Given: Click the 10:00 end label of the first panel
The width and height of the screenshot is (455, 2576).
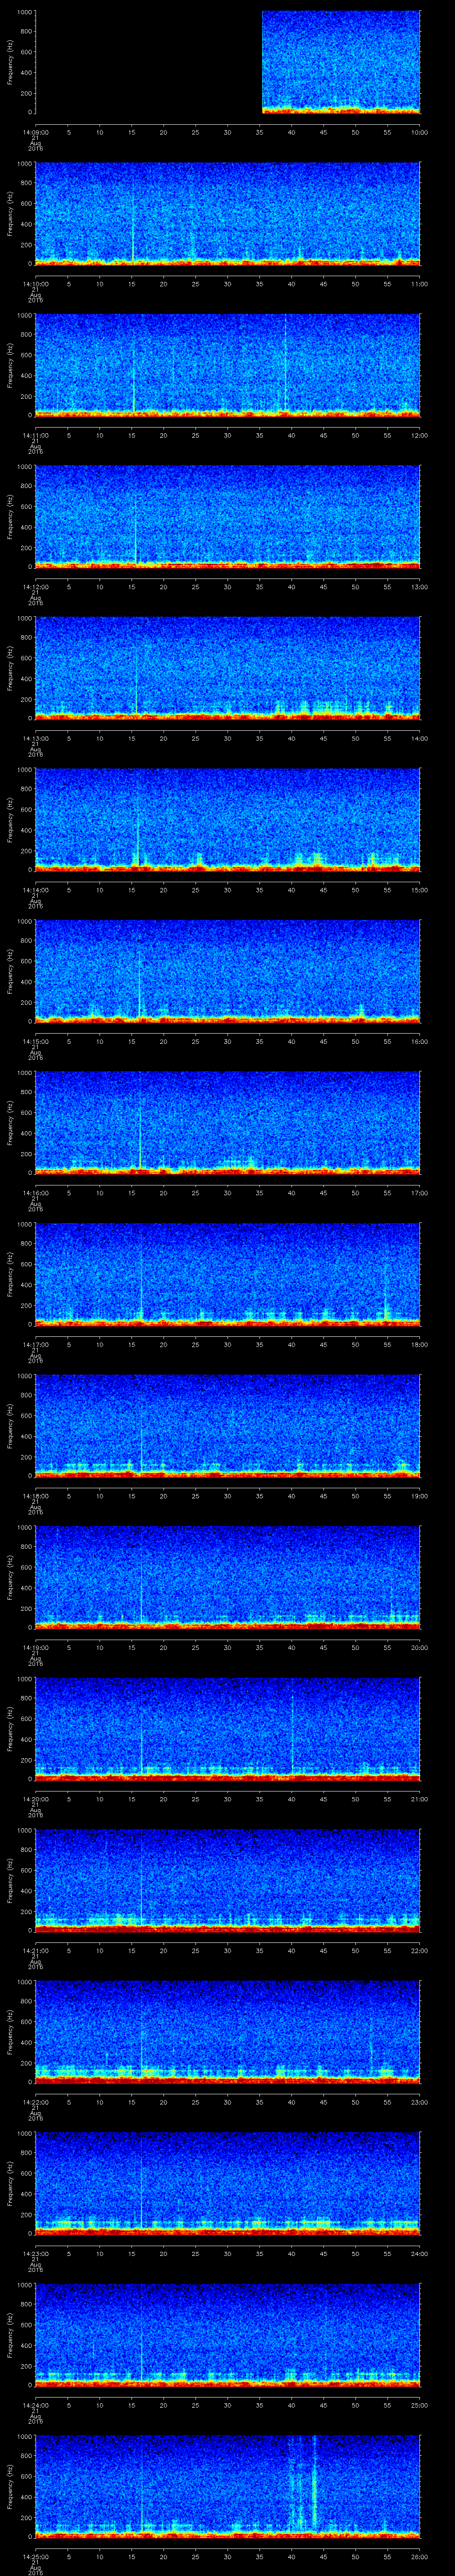Looking at the screenshot, I should point(419,131).
